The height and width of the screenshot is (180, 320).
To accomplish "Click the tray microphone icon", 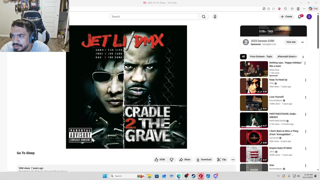I will click(289, 176).
